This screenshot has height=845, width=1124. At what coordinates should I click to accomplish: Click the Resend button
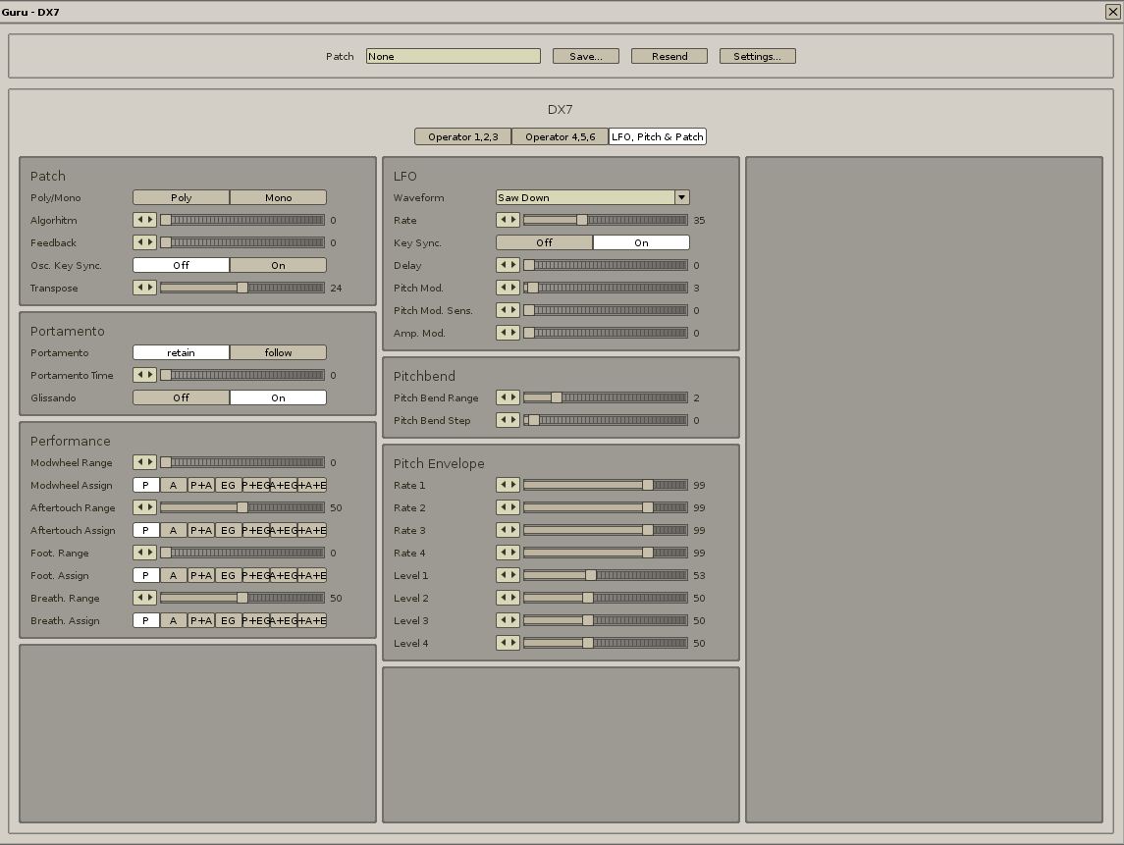click(x=669, y=56)
